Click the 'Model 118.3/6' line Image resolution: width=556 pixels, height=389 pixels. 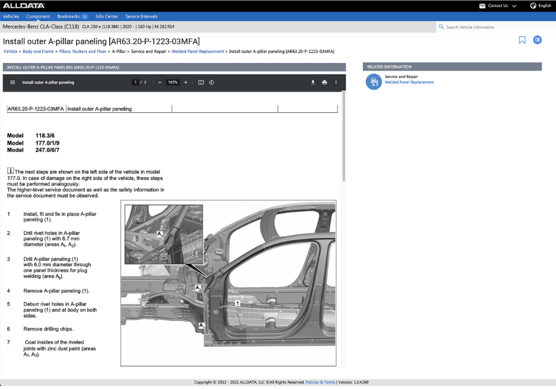pyautogui.click(x=31, y=136)
